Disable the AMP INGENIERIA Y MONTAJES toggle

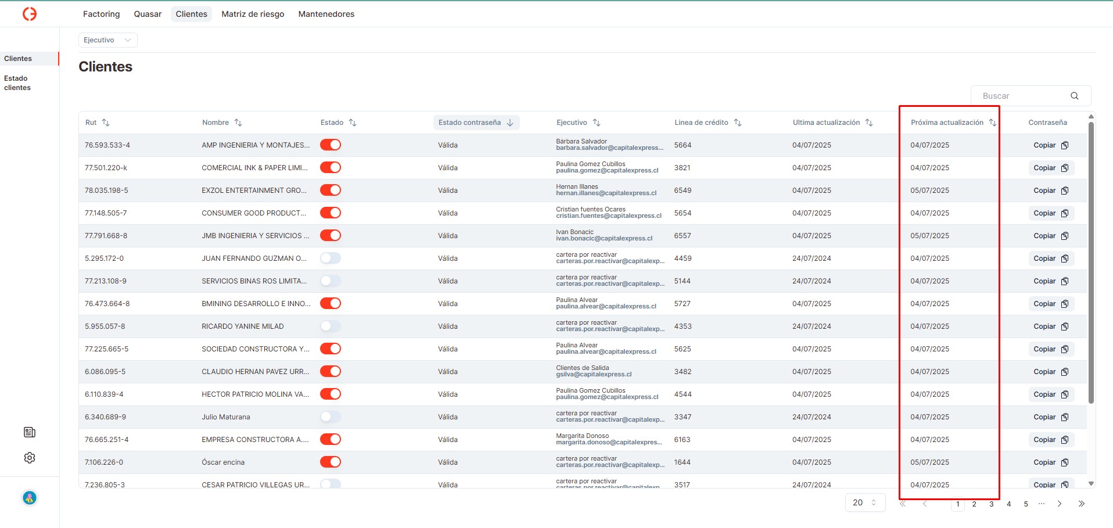coord(331,145)
